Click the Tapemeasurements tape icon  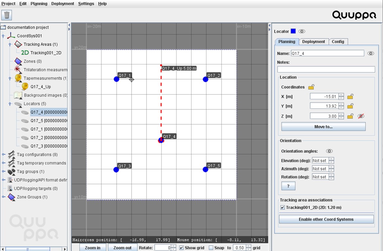tap(18, 78)
